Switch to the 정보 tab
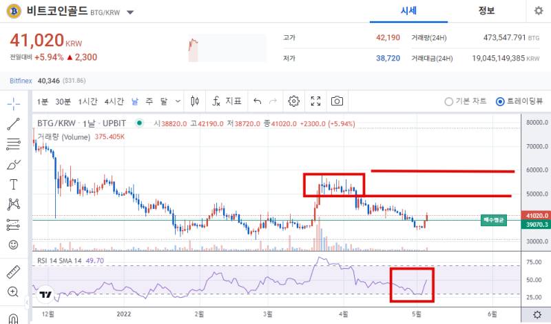 [486, 11]
